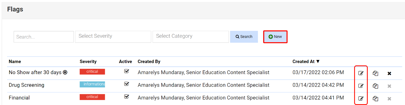Image resolution: width=405 pixels, height=105 pixels.
Task: Edit the Drug Screening flag
Action: 361,86
